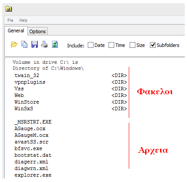Open the File menu
Viewport: 187px width, 182px height.
coord(10,20)
